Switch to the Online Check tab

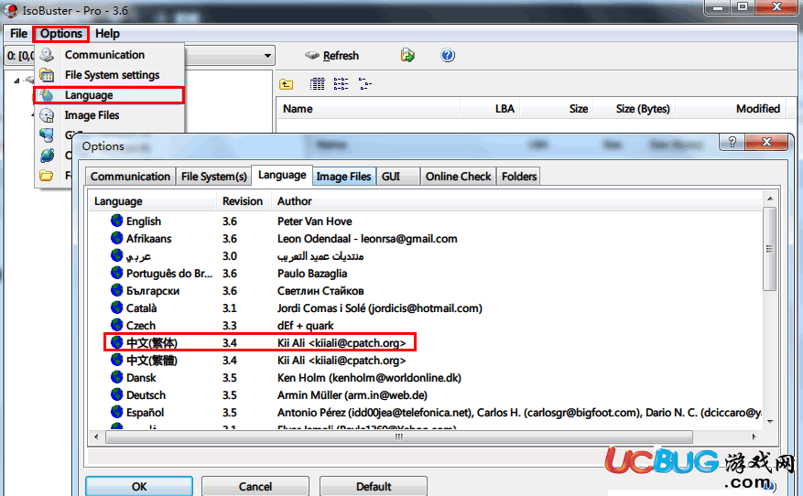coord(459,177)
